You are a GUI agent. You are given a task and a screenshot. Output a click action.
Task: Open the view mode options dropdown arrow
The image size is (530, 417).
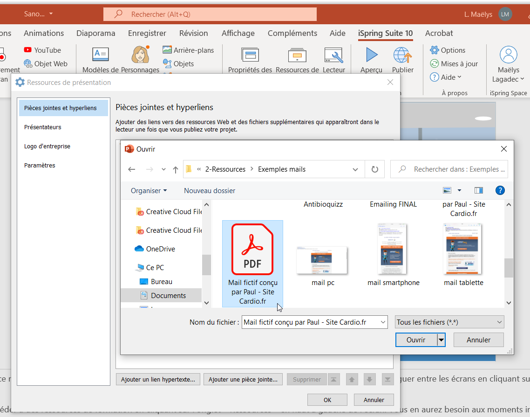tap(459, 190)
